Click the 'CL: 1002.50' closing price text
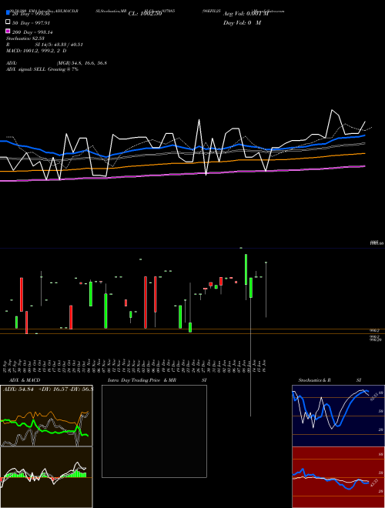Image resolution: width=385 pixels, height=508 pixels. pos(145,14)
